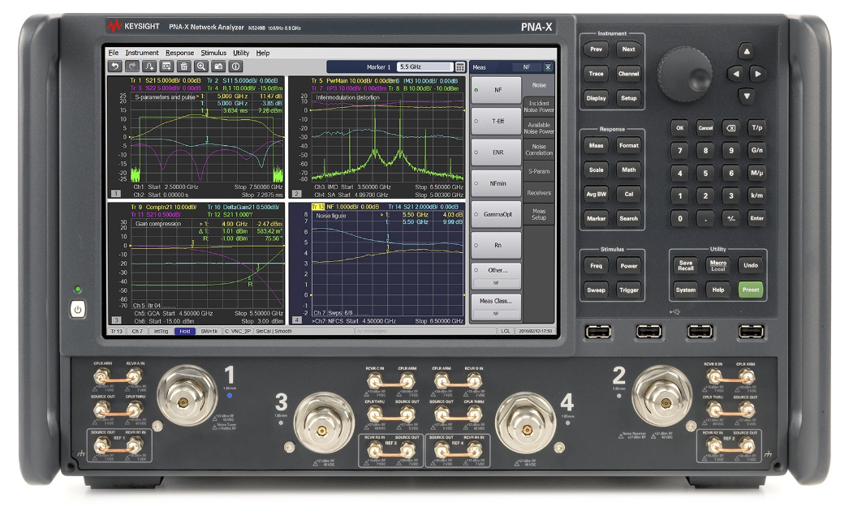Click the BW=1k status bar entry
This screenshot has height=515, width=853.
[209, 331]
